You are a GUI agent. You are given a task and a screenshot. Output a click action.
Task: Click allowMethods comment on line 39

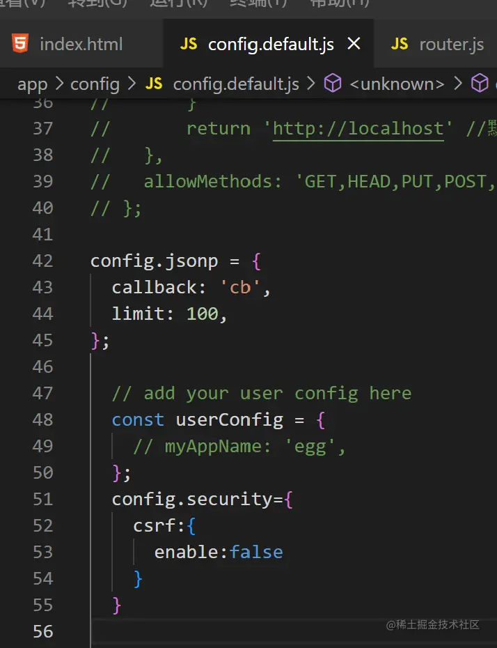(x=292, y=182)
